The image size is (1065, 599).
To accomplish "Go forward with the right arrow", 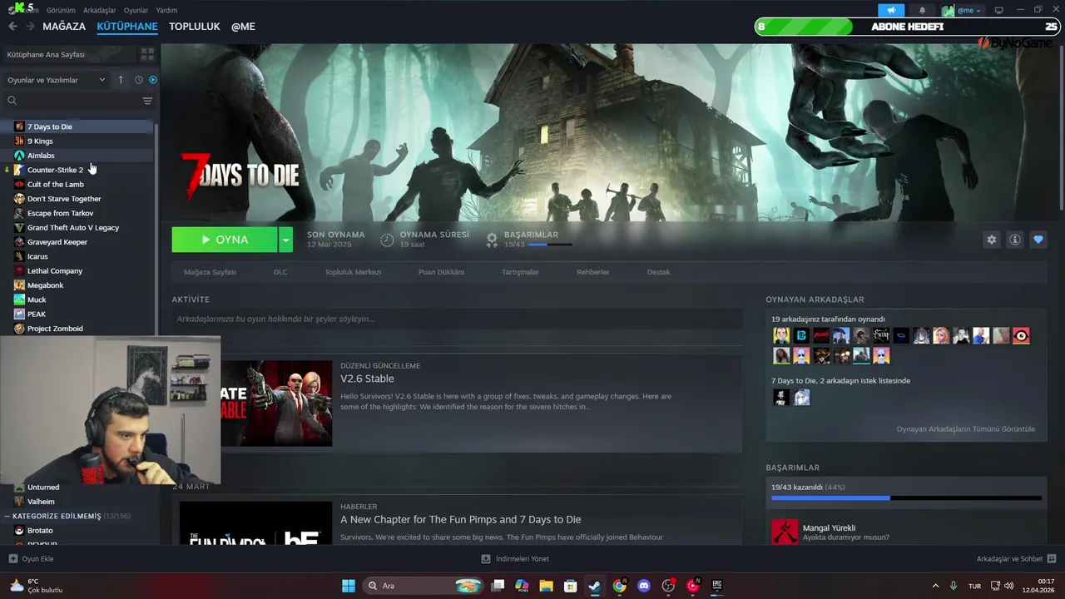I will point(30,27).
